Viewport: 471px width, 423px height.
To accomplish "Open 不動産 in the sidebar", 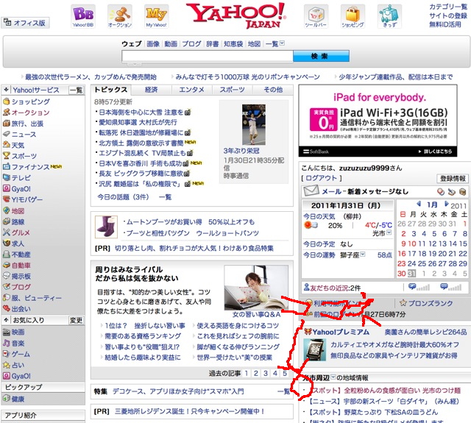I will [x=21, y=255].
